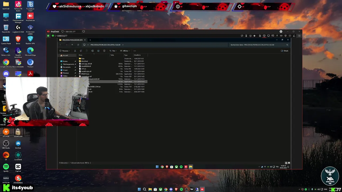
Task: Click the copy icon in Explorer toolbar
Action: coord(81,51)
